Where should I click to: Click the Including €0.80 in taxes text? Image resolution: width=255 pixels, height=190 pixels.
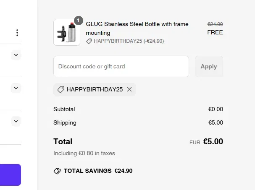click(84, 153)
